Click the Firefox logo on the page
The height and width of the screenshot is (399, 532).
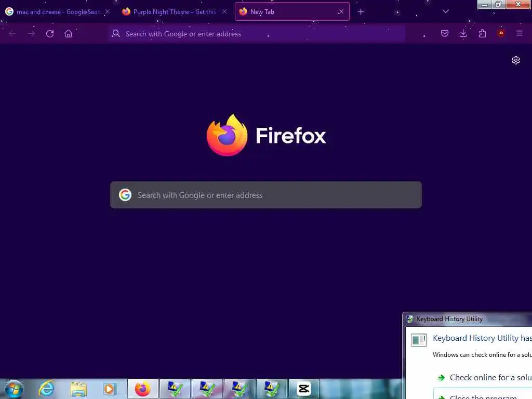point(266,136)
